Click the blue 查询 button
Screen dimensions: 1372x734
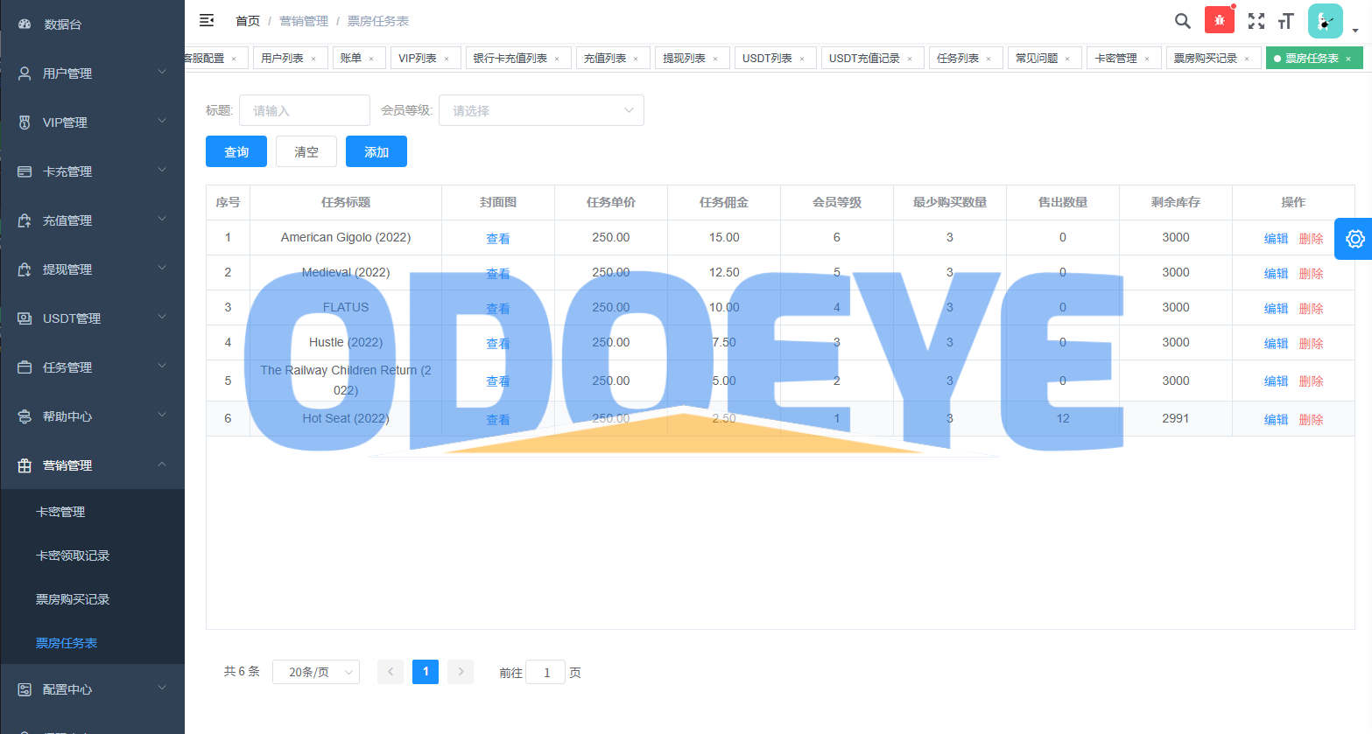tap(236, 151)
